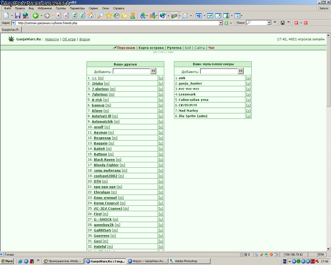
Task: Open the Карта острова link
Action: (x=151, y=48)
